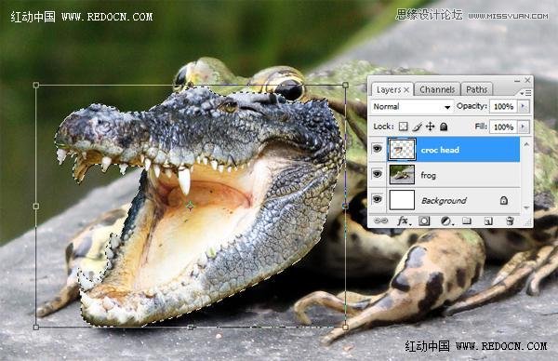Open the Layers panel options menu

click(x=525, y=93)
